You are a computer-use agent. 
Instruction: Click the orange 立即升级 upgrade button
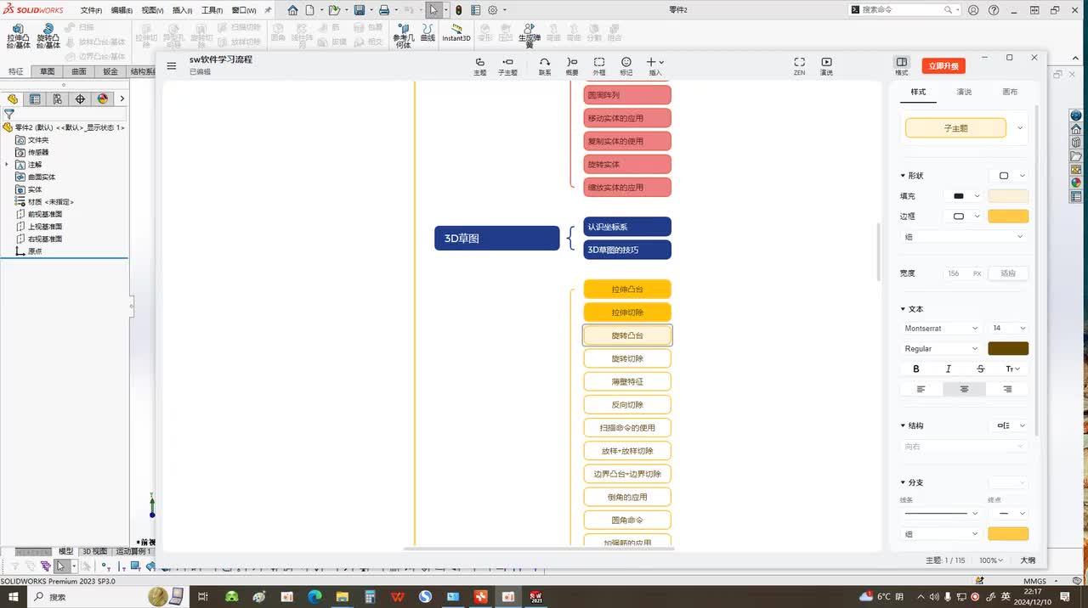(943, 66)
